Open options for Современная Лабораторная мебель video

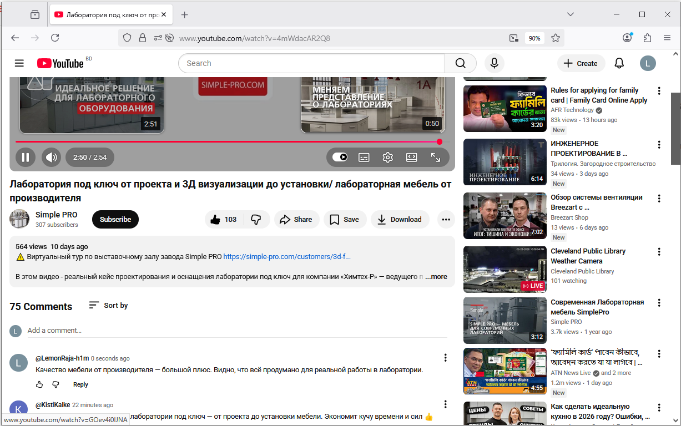pos(659,303)
